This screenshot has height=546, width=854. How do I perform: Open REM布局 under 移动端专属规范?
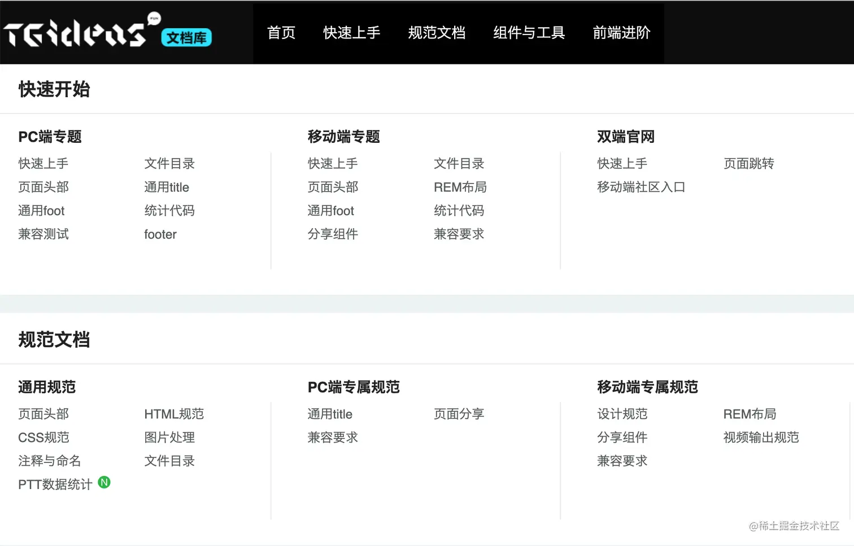tap(750, 414)
